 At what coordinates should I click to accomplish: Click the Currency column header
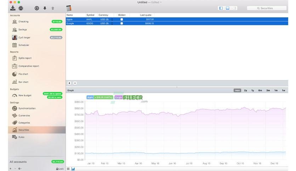coord(103,15)
